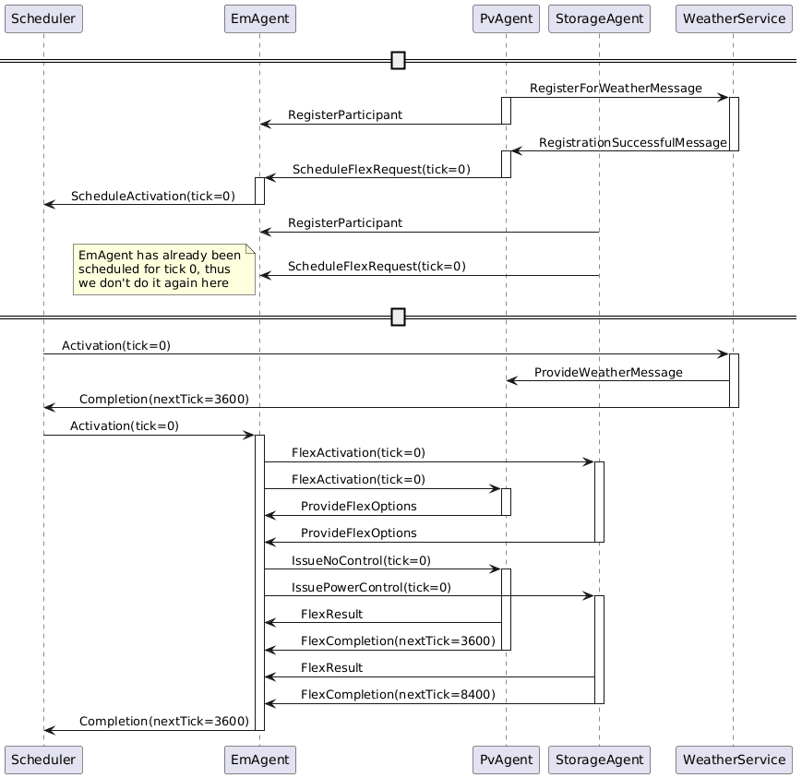802x778 pixels.
Task: Click the upper divider marker between sections
Action: (397, 60)
